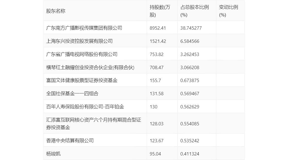Viewport: 288px width, 160px height.
Task: Click holding value 95.04
Action: point(155,154)
